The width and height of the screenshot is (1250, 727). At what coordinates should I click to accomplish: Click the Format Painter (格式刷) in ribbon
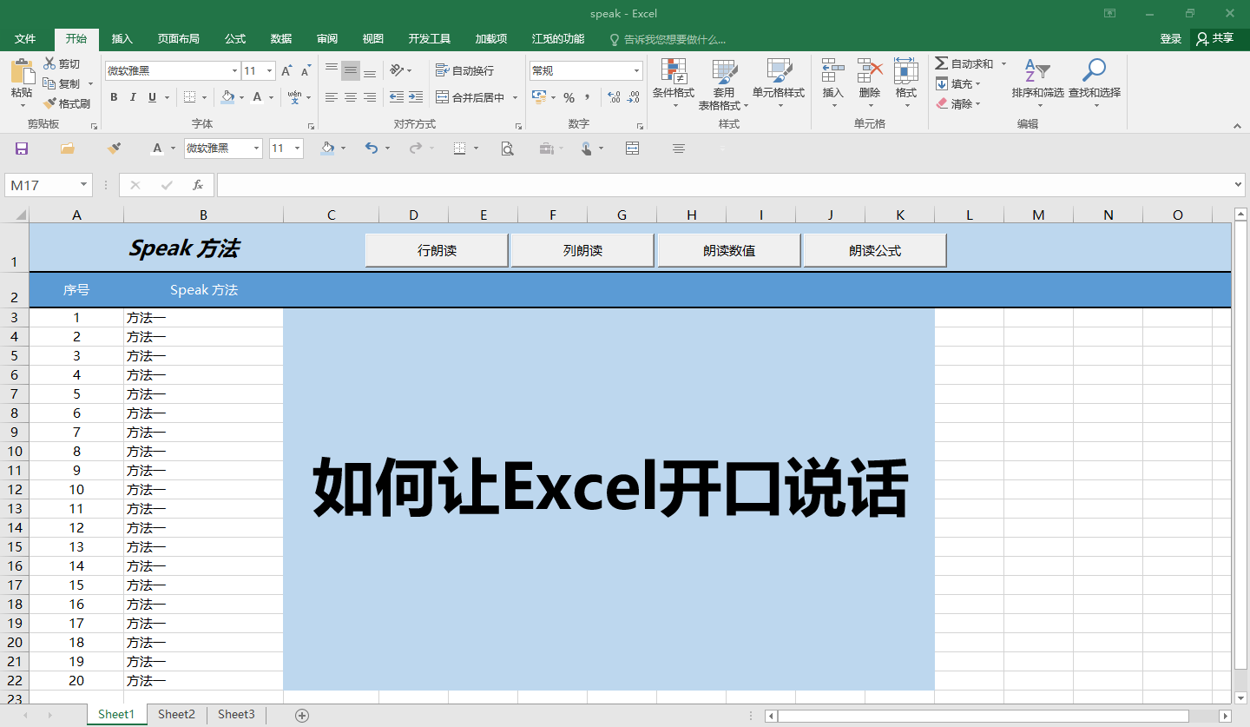[67, 103]
